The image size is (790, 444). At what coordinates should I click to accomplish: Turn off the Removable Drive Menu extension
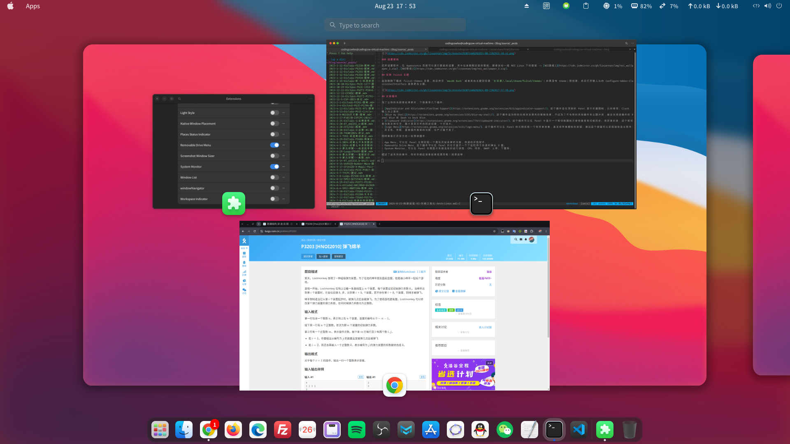[x=274, y=145]
